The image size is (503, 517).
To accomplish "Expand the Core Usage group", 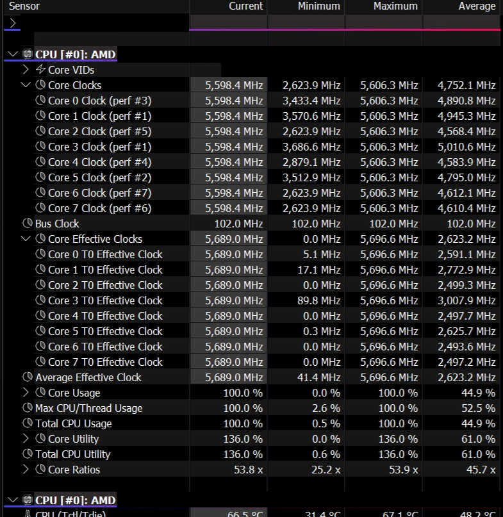I will (26, 393).
